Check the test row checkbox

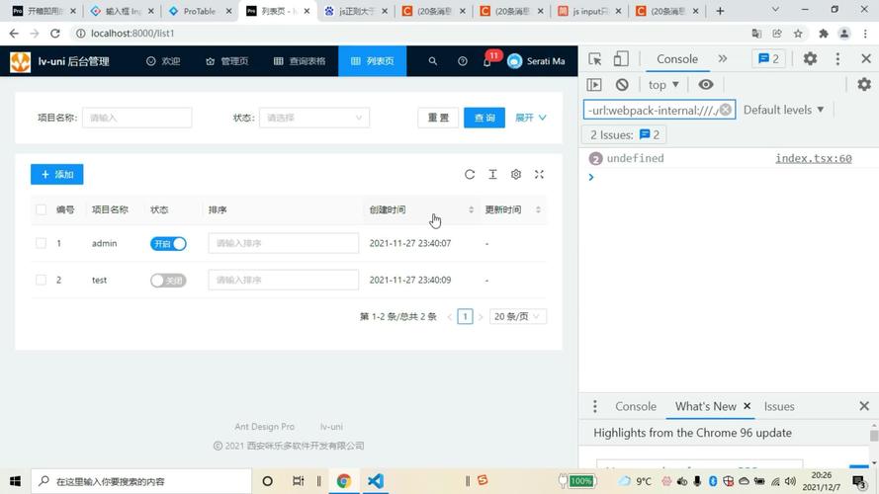pyautogui.click(x=41, y=280)
